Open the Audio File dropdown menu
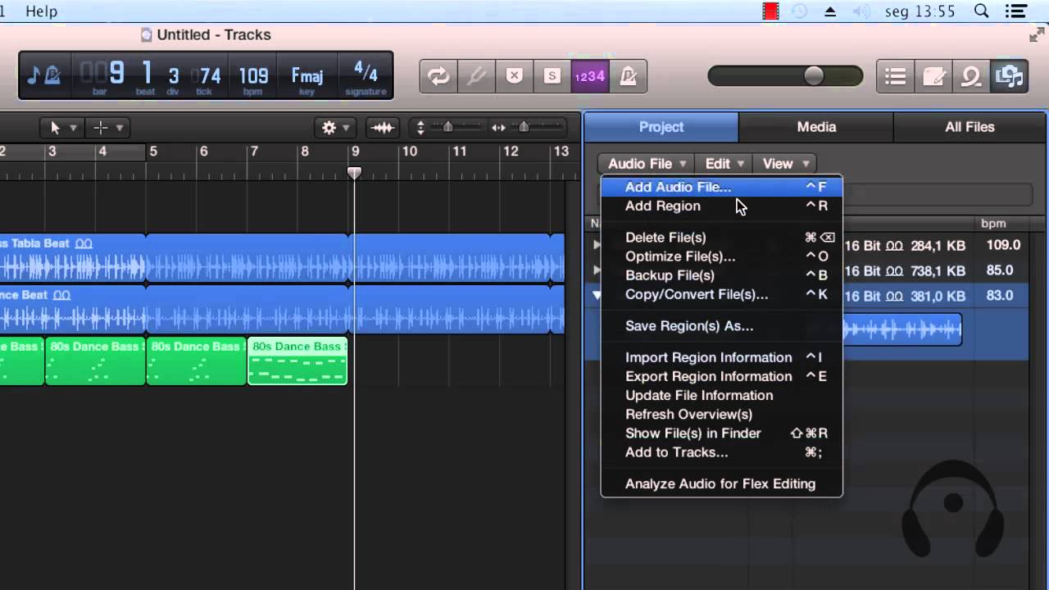The image size is (1049, 590). [647, 164]
